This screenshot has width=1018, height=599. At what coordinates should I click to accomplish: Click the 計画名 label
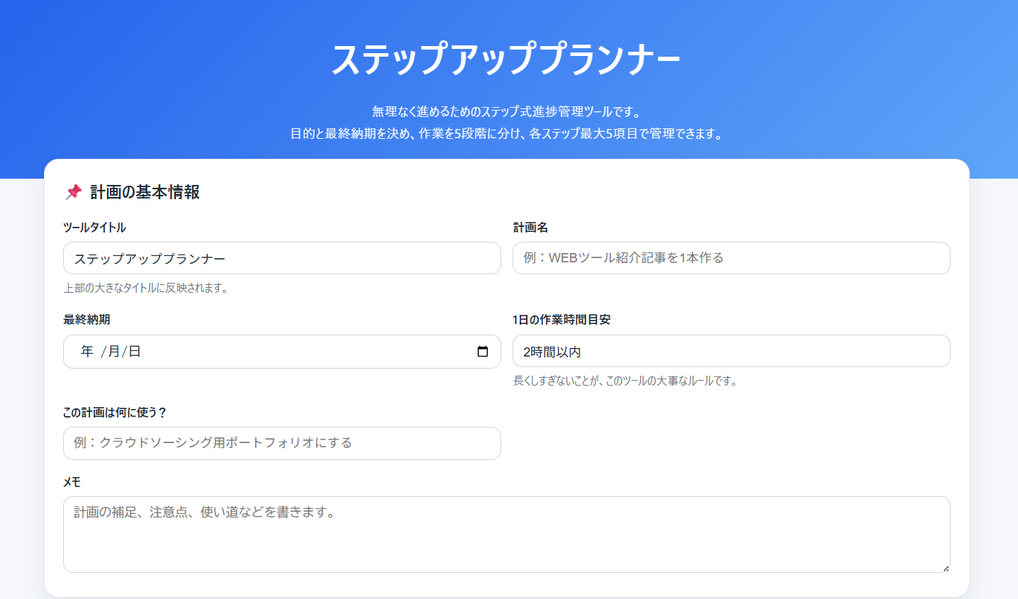[530, 228]
